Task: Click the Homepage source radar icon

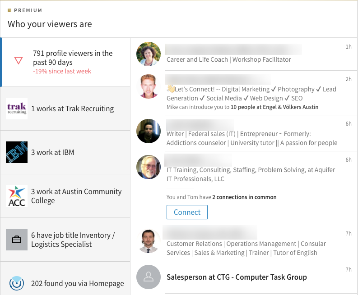Action: pos(17,283)
